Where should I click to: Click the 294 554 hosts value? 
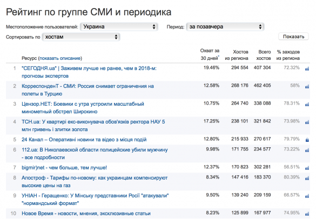[x=240, y=67]
